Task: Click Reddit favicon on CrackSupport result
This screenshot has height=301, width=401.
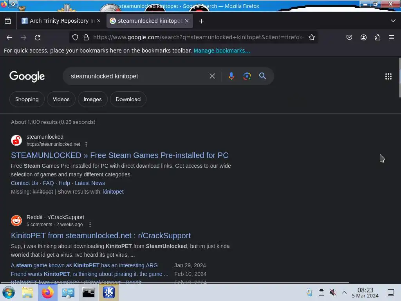Action: [x=16, y=221]
